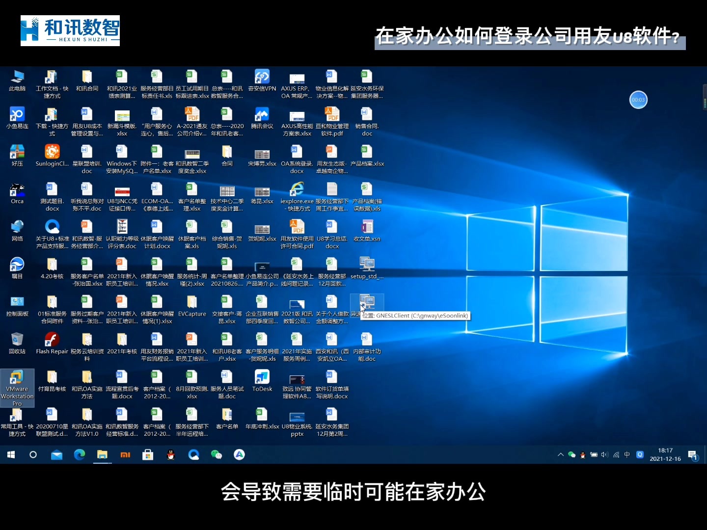This screenshot has width=707, height=530.
Task: Open the Mail app in taskbar
Action: coord(56,455)
